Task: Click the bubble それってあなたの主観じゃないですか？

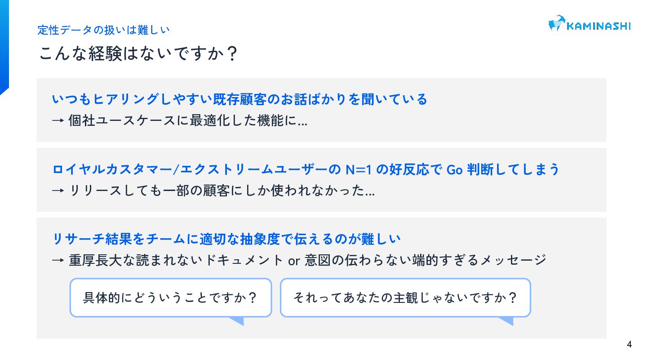Action: point(405,297)
